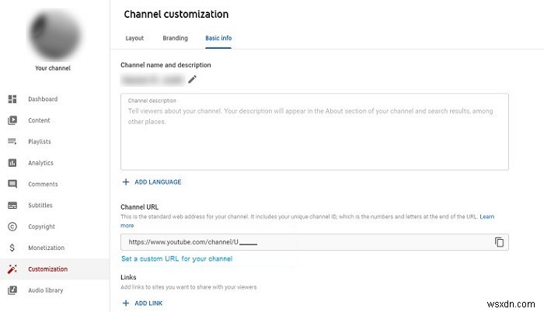Open the Playlists menu label
The image size is (544, 312).
point(40,141)
